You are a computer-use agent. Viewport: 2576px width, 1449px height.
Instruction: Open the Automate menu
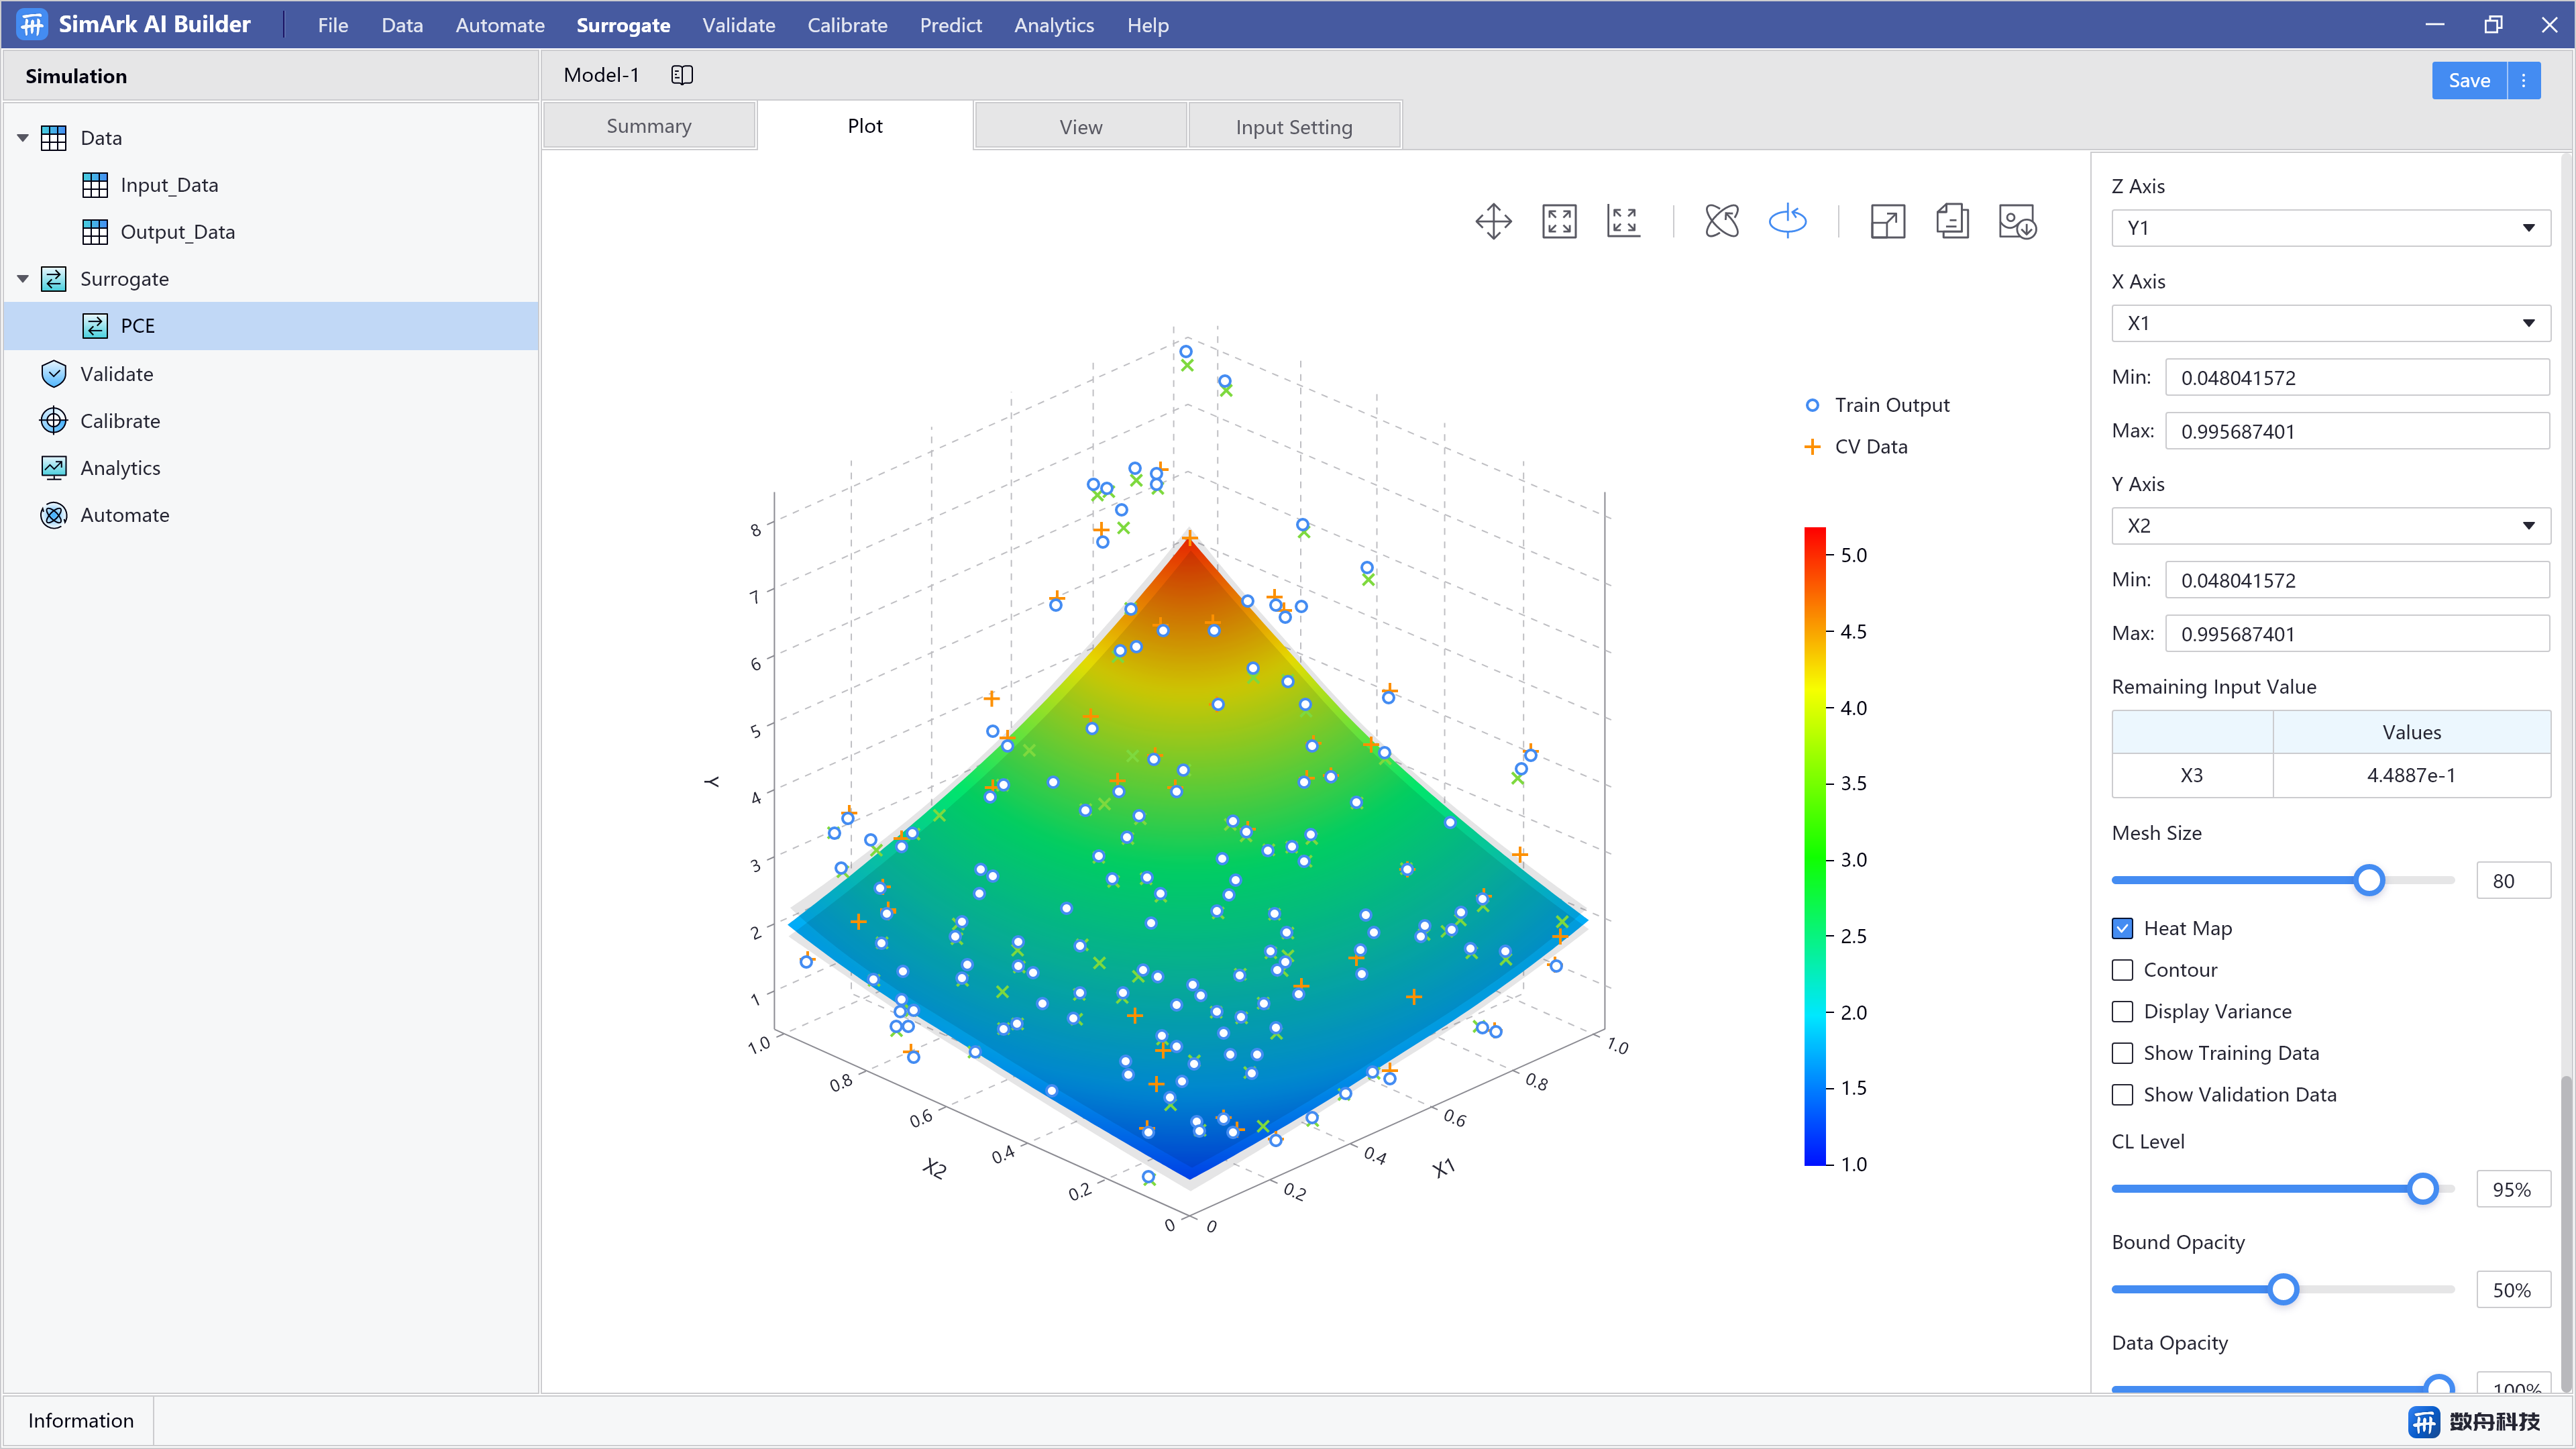click(500, 25)
